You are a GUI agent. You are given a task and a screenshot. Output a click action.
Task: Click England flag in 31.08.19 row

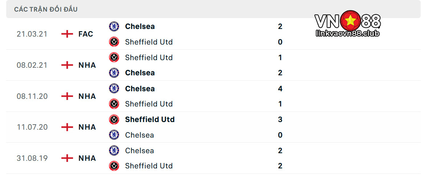point(67,158)
